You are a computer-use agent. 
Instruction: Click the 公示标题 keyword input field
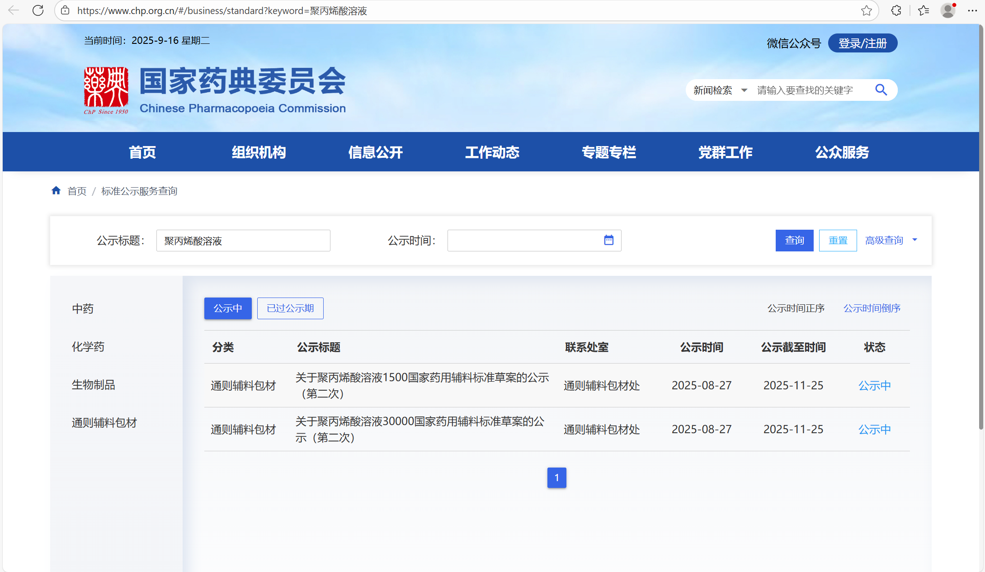[243, 241]
